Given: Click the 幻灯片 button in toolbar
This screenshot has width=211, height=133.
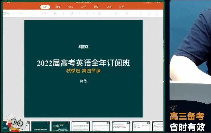Looking at the screenshot, I should (6, 14).
